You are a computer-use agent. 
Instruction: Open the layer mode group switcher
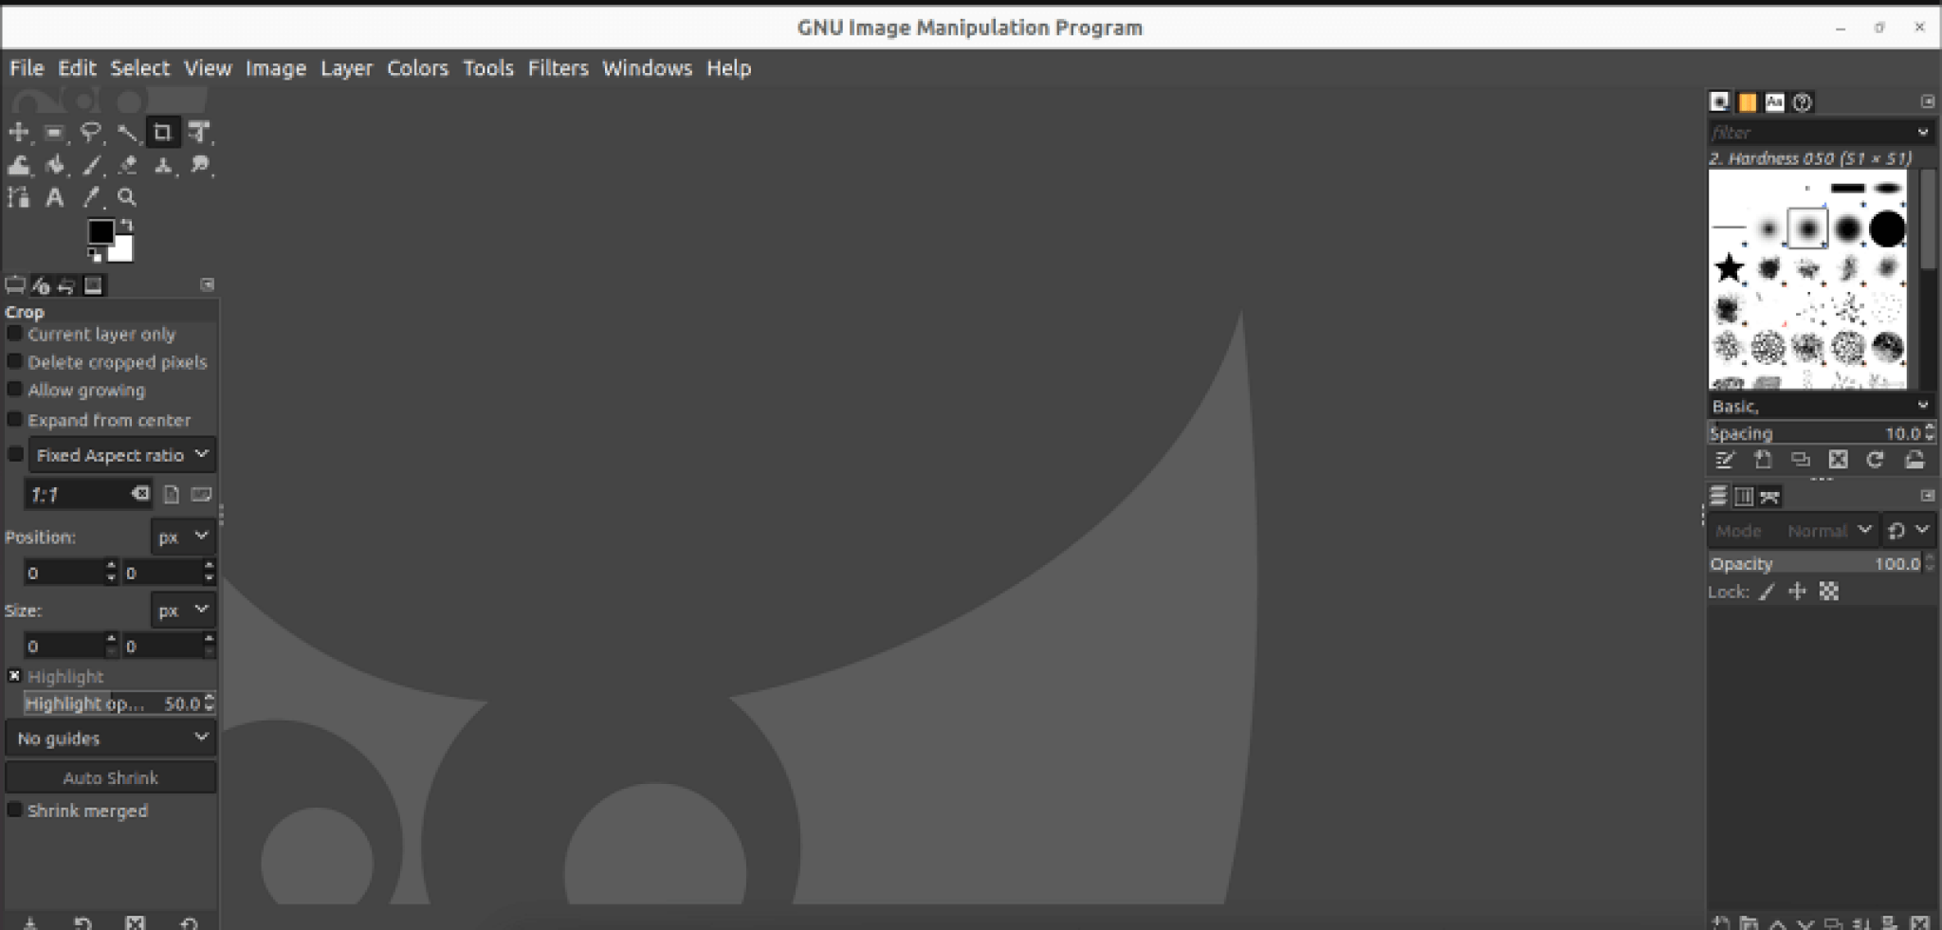click(x=1909, y=531)
